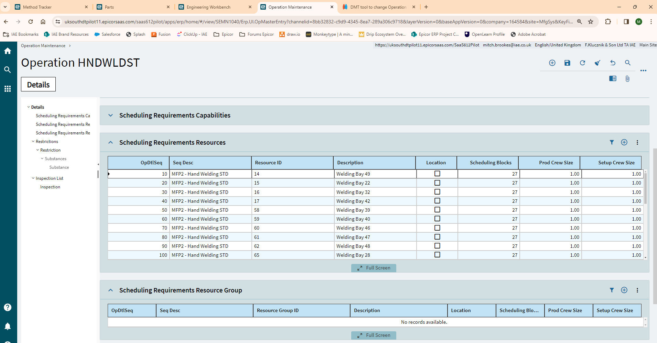This screenshot has height=343, width=657.
Task: Collapse Scheduling Requirements Resources panel
Action: tap(110, 143)
